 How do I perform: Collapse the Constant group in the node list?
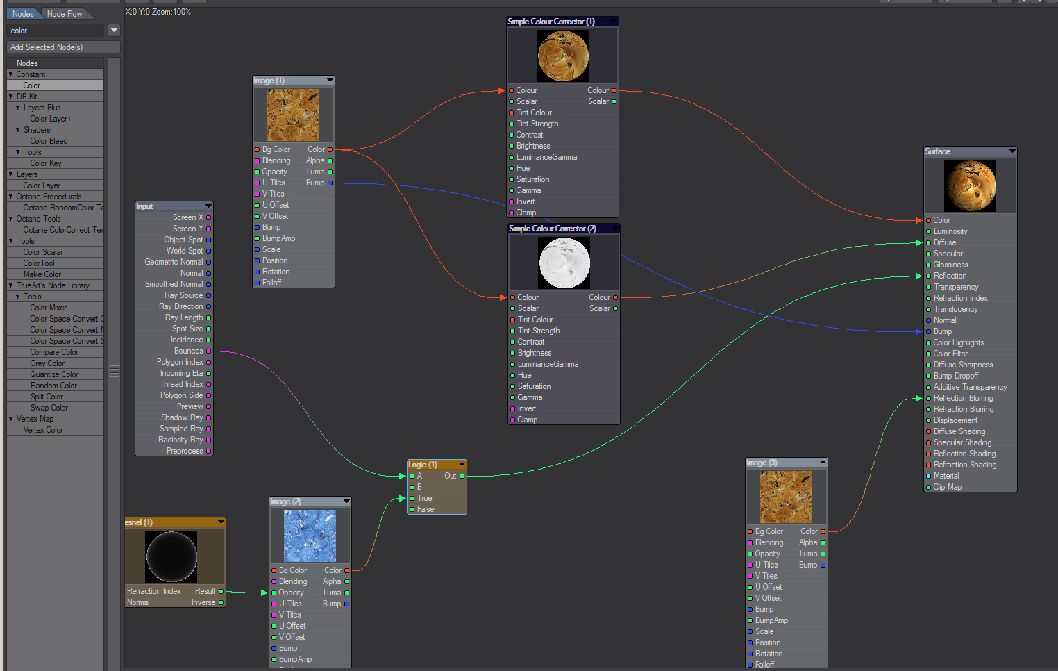point(11,74)
